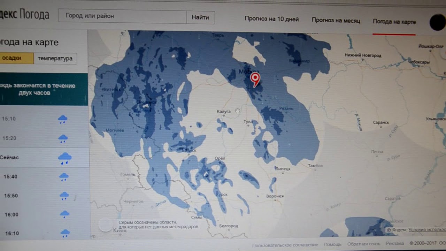Click the Белгород label on map
Screen dimensions: 446x251
click(x=229, y=226)
